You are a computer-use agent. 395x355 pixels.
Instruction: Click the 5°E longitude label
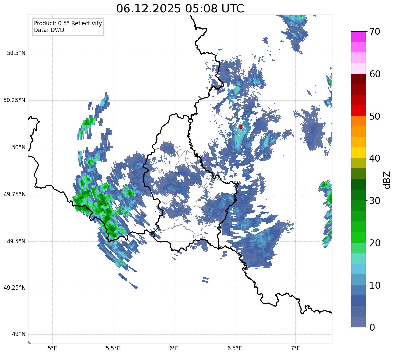tap(52, 348)
